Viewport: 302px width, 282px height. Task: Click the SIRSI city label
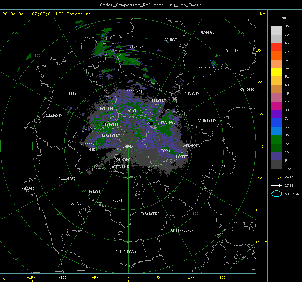pos(76,203)
